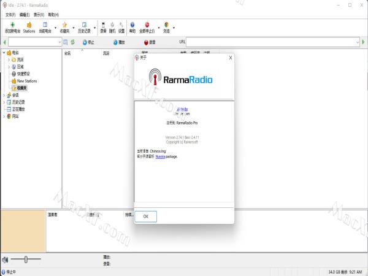Open the 表示(V) menu
The height and width of the screenshot is (276, 368).
coord(39,15)
